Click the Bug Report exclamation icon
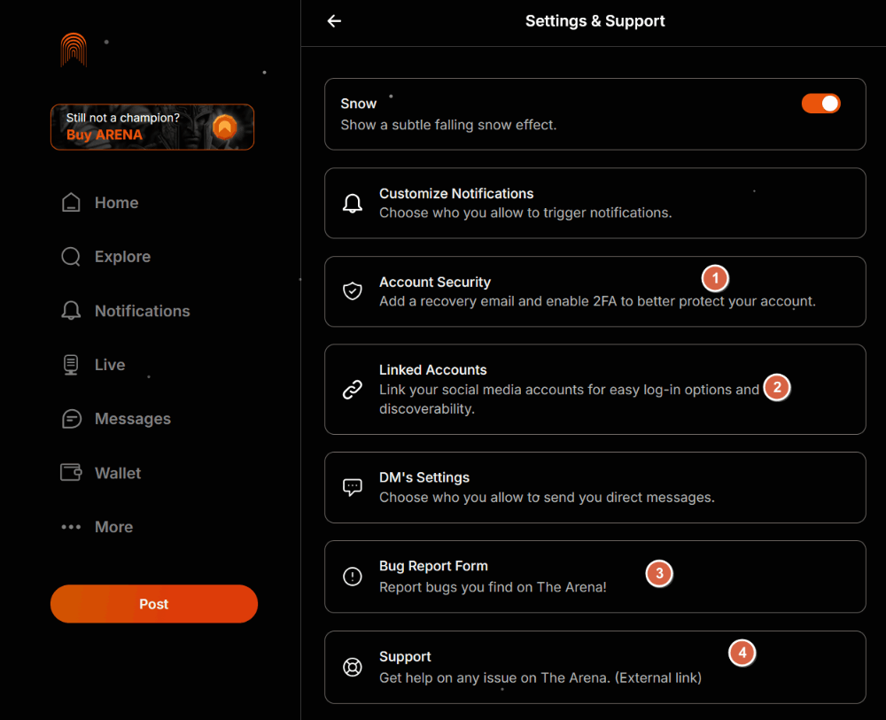886x720 pixels. point(353,577)
